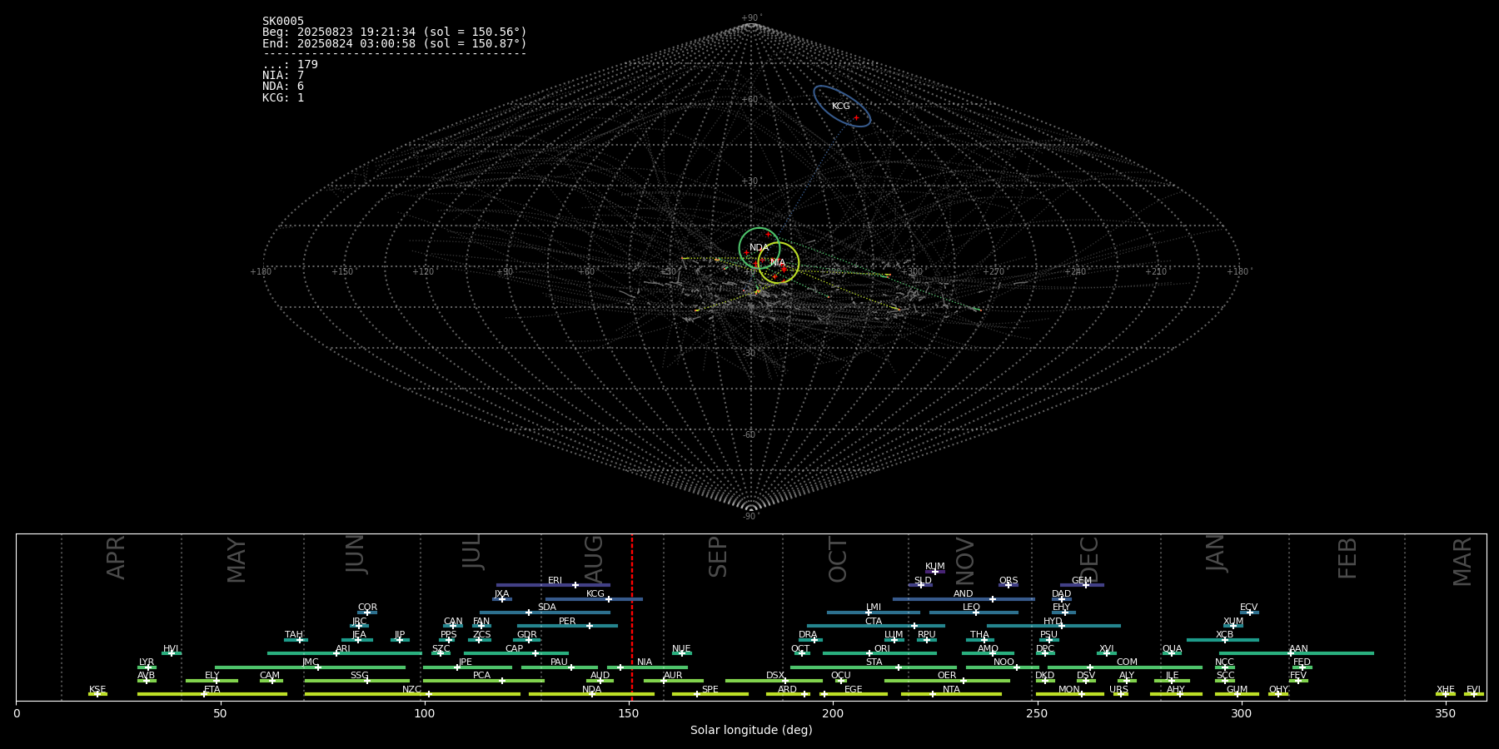Click the HYD shower bar label

pos(1053,622)
